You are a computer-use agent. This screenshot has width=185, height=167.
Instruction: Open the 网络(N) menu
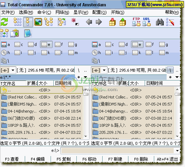click(62, 12)
